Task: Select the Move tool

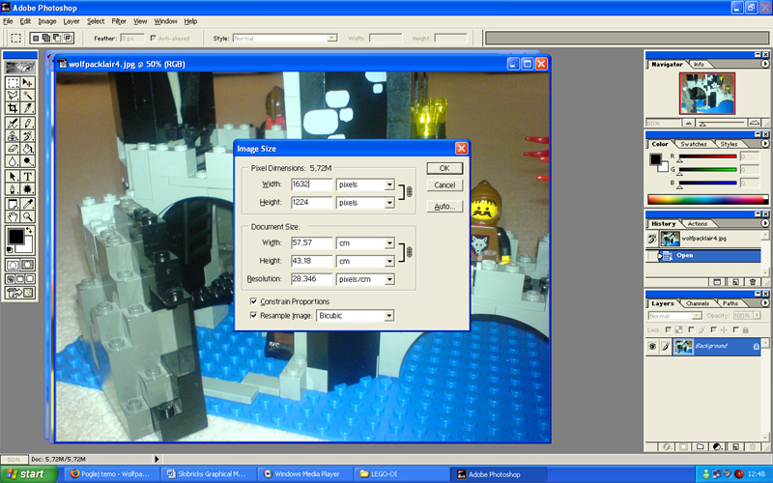Action: pos(28,82)
